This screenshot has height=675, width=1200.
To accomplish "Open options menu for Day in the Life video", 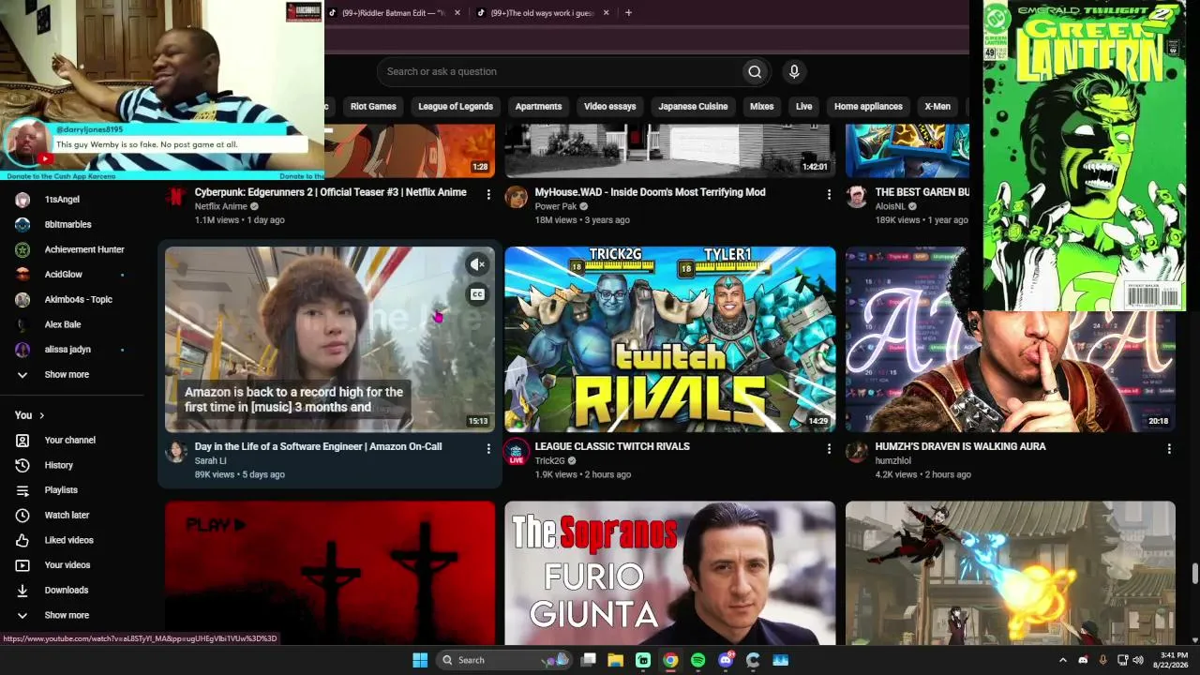I will click(x=488, y=449).
